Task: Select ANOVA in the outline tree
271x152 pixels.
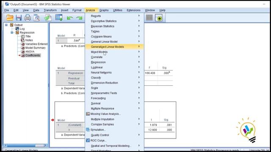Action: tap(30, 52)
